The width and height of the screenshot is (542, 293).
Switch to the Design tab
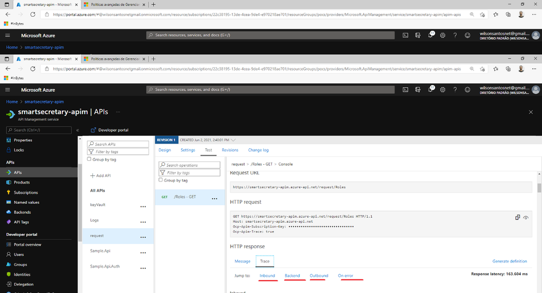[164, 150]
